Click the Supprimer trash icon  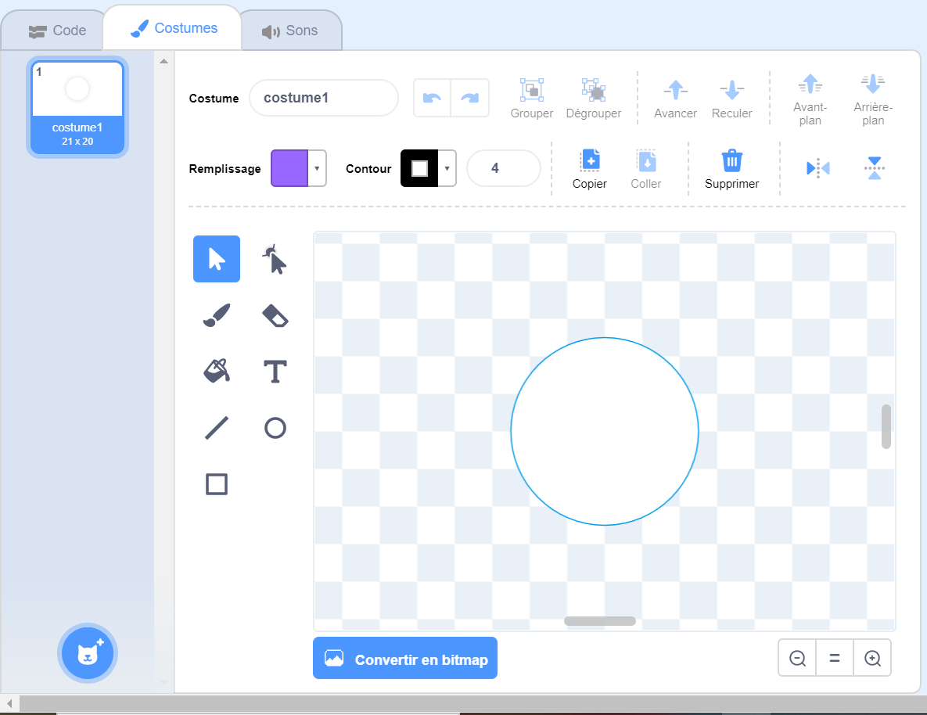click(x=731, y=161)
